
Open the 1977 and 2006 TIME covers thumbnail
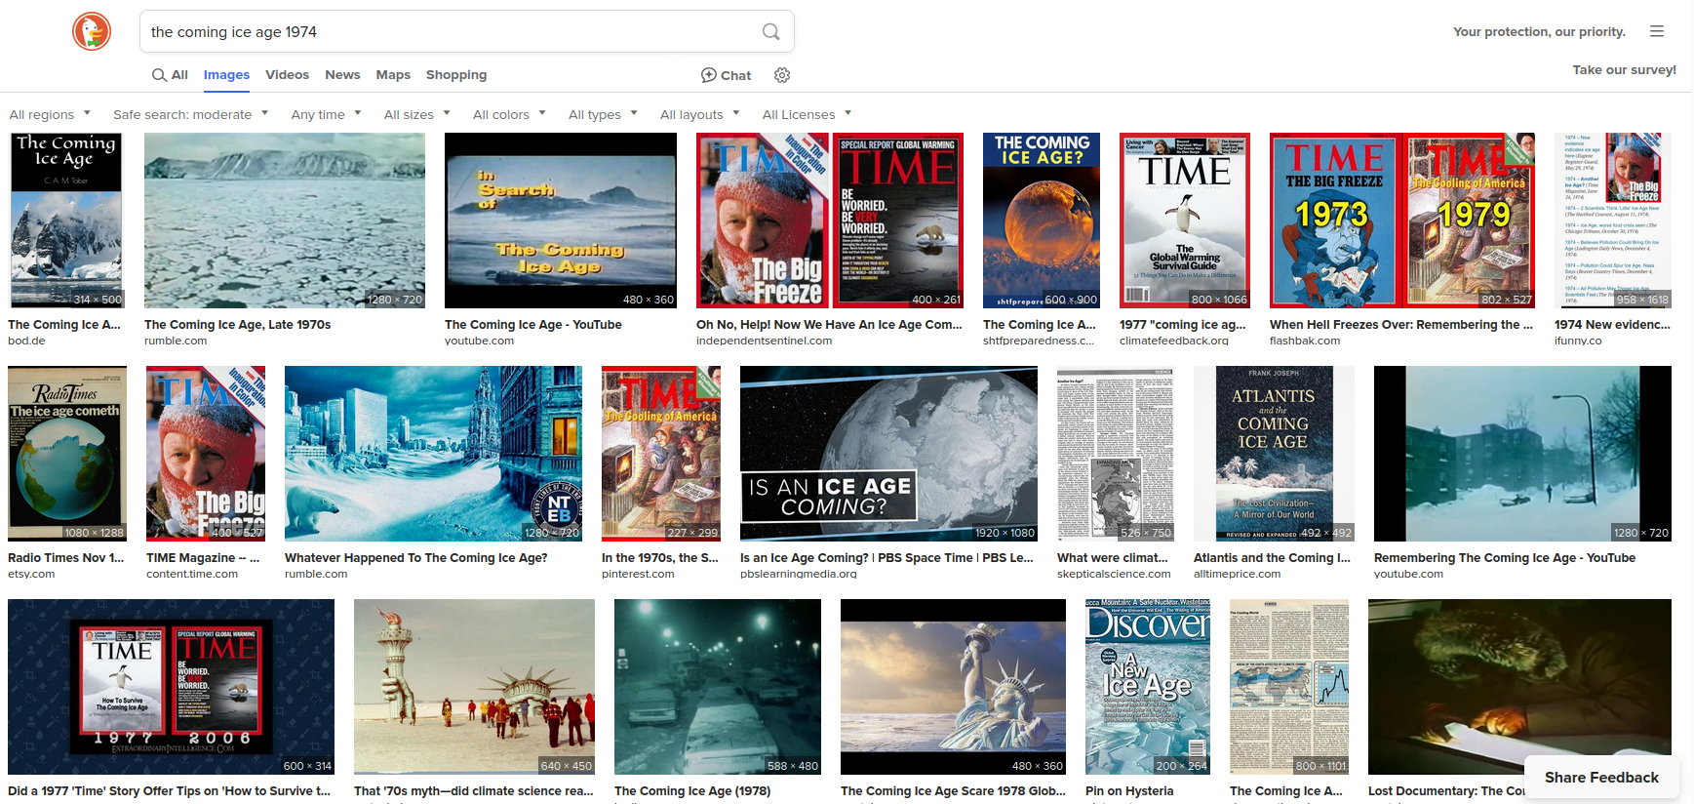click(x=171, y=687)
